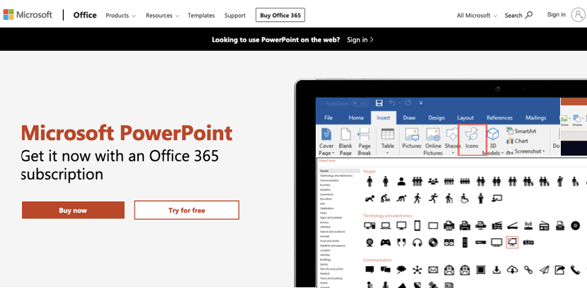Select the closed envelope icon
587x288 pixels.
point(433,270)
